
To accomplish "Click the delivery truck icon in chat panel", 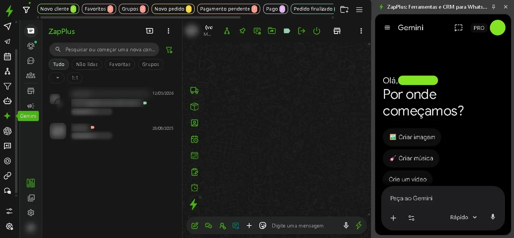I will [x=194, y=91].
